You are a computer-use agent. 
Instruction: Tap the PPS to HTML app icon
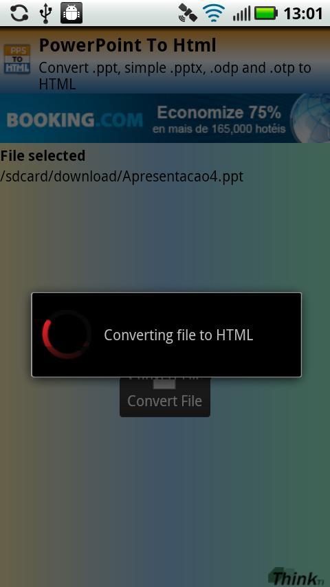[x=17, y=59]
